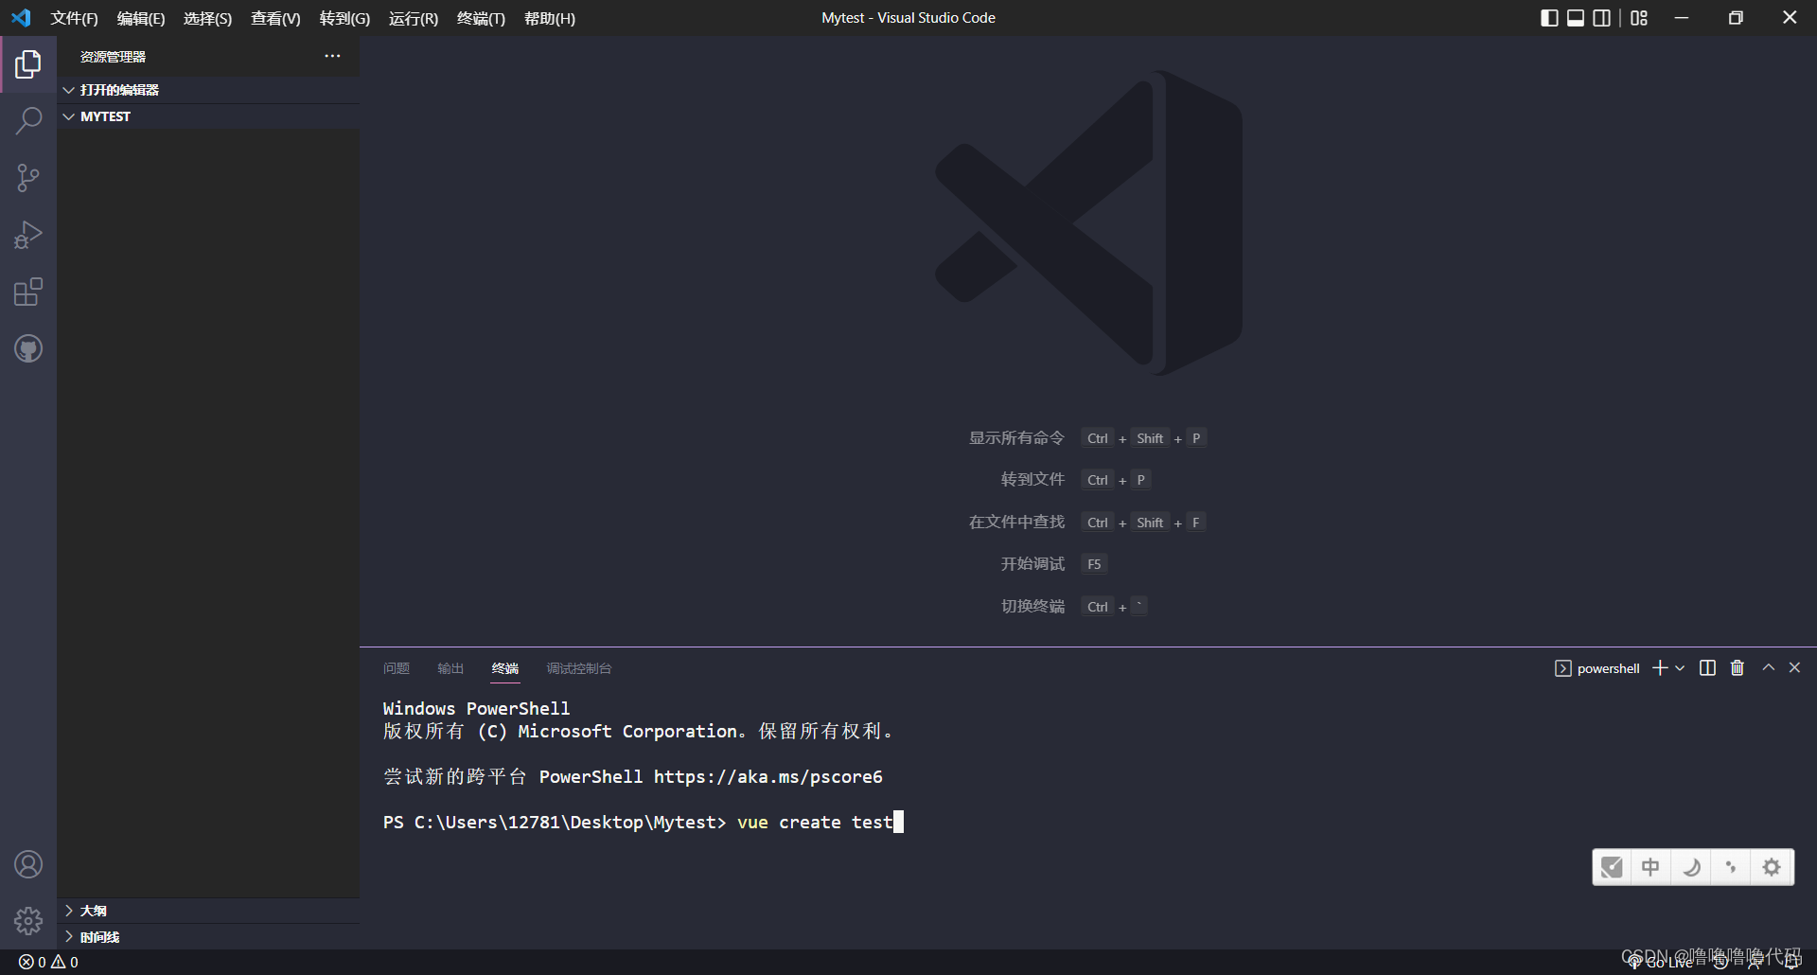The height and width of the screenshot is (975, 1817).
Task: Switch to the 问题 panel tab
Action: (x=397, y=668)
